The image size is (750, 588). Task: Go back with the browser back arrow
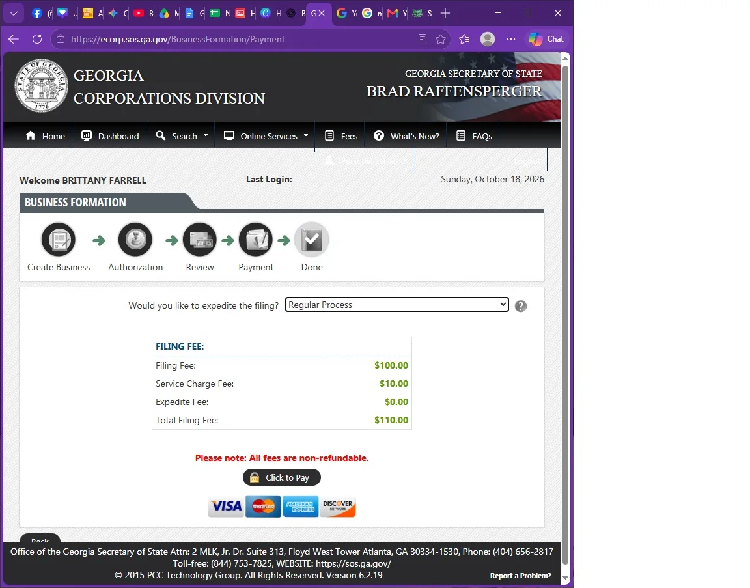[14, 39]
